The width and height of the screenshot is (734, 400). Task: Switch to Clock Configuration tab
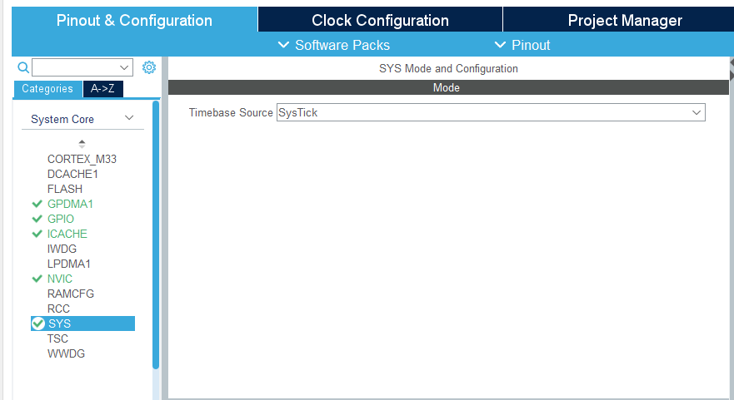(380, 20)
